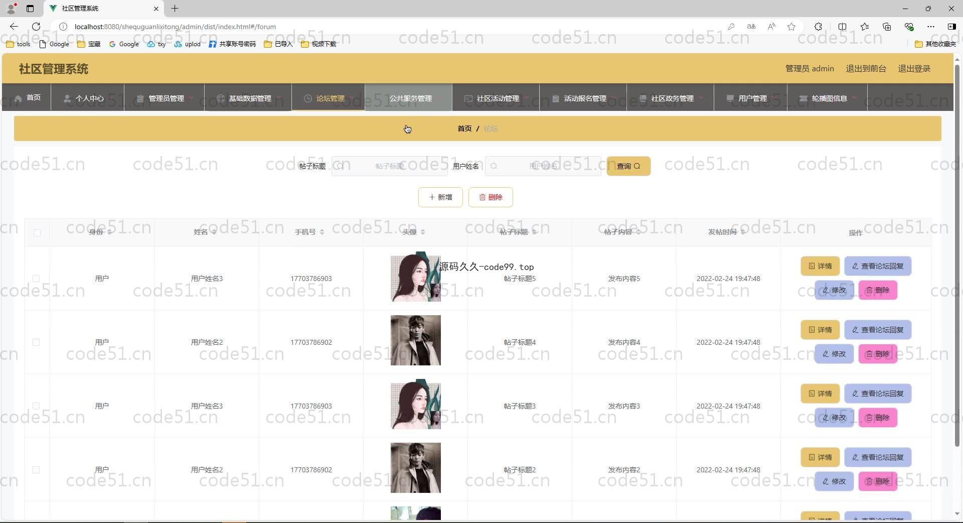This screenshot has height=523, width=963.
Task: Click the profile avatar icon in title bar
Action: (x=11, y=8)
